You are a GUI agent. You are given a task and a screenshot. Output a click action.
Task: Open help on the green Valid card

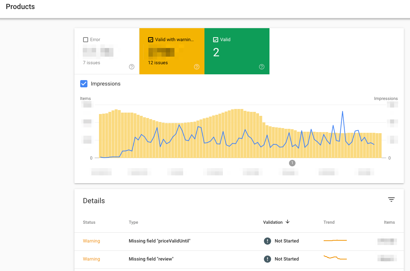pos(262,67)
